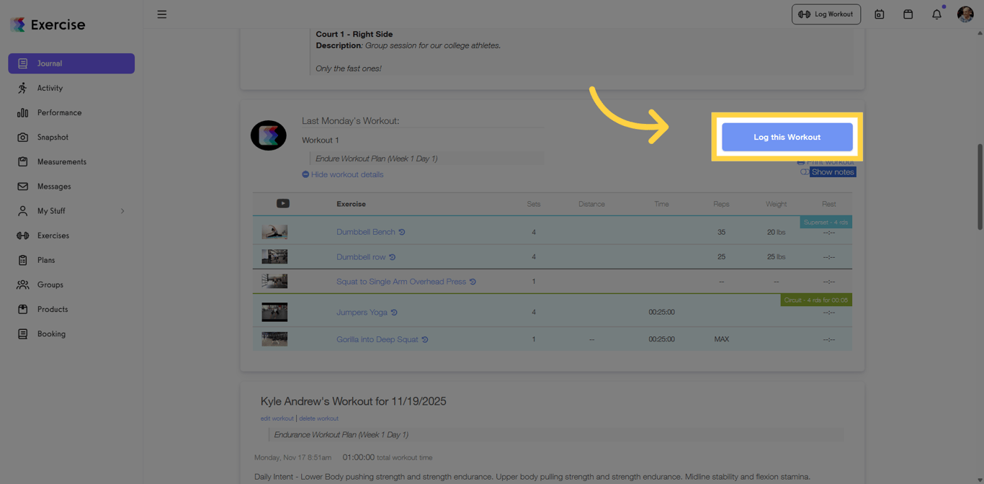Collapse workout with Hide workout details
The height and width of the screenshot is (484, 984).
(343, 174)
